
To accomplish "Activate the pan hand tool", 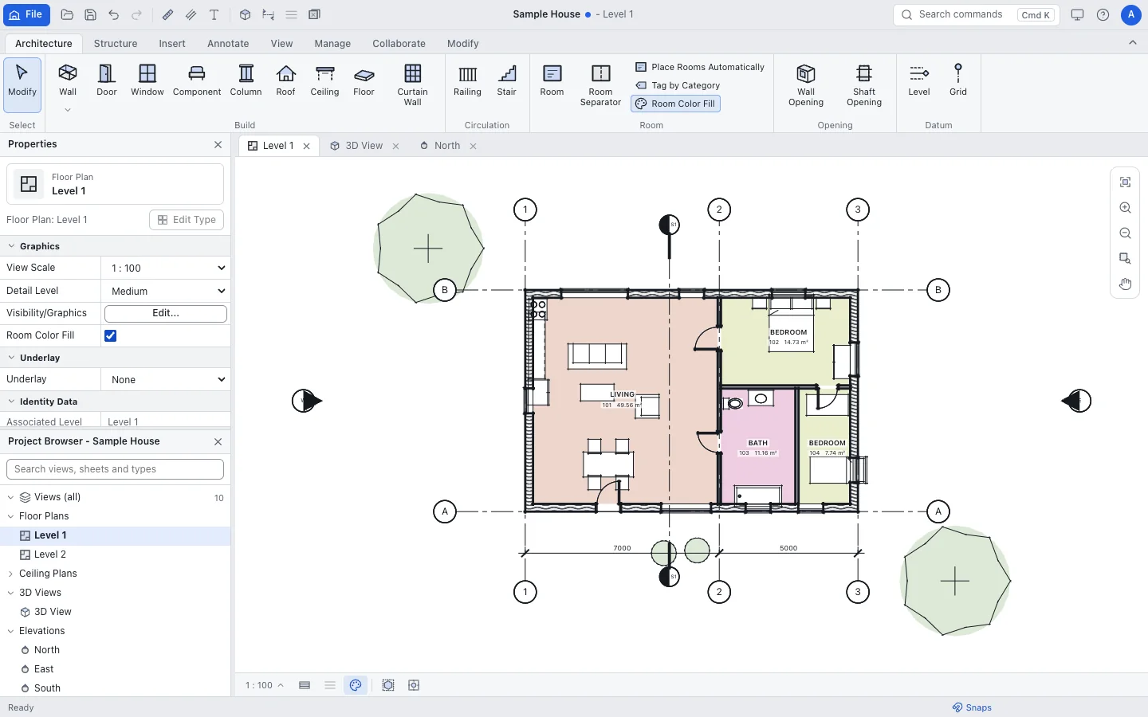I will click(1125, 284).
